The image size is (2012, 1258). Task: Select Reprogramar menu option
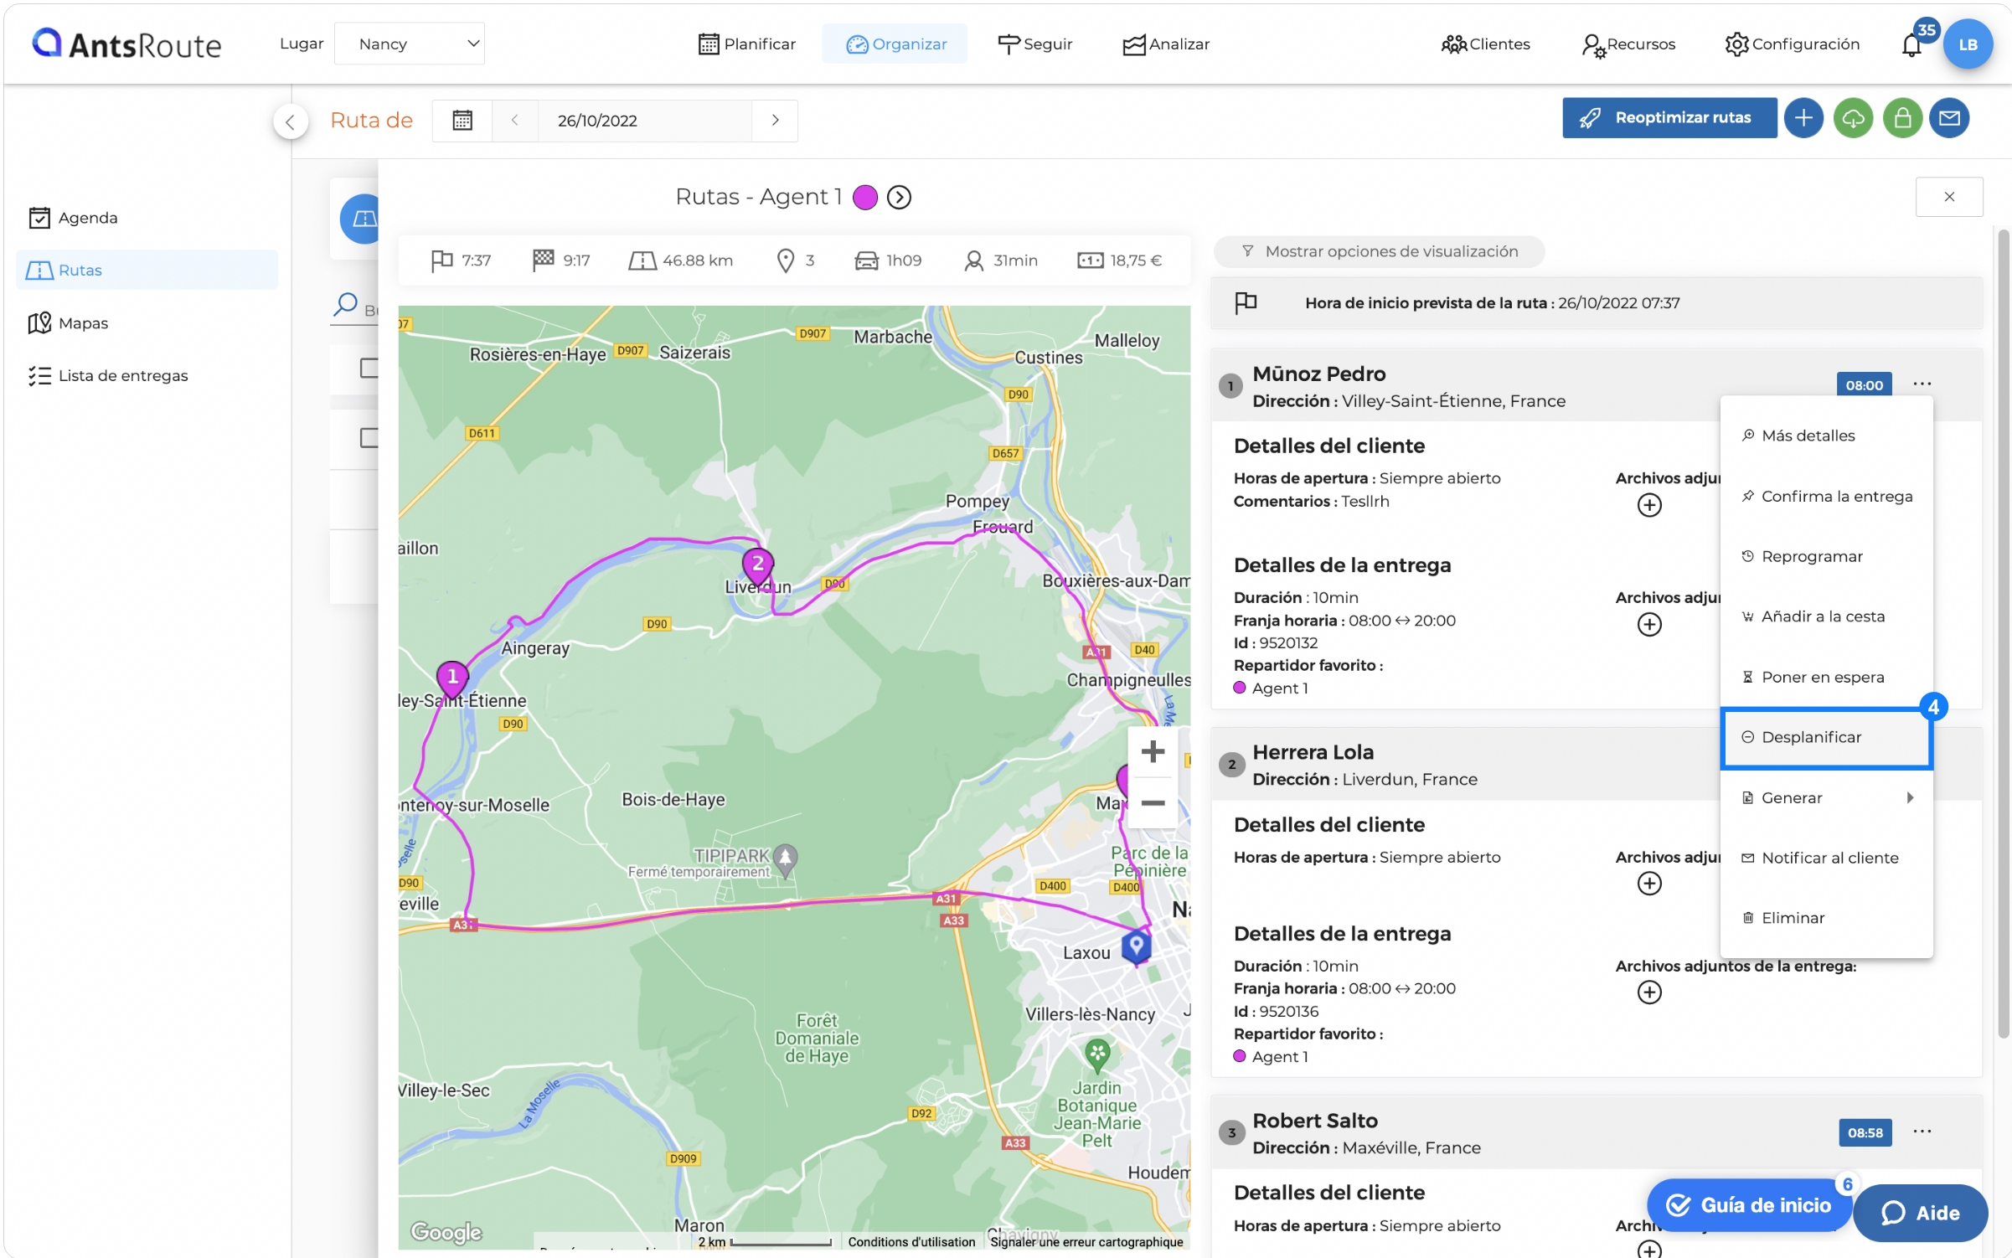(x=1826, y=557)
